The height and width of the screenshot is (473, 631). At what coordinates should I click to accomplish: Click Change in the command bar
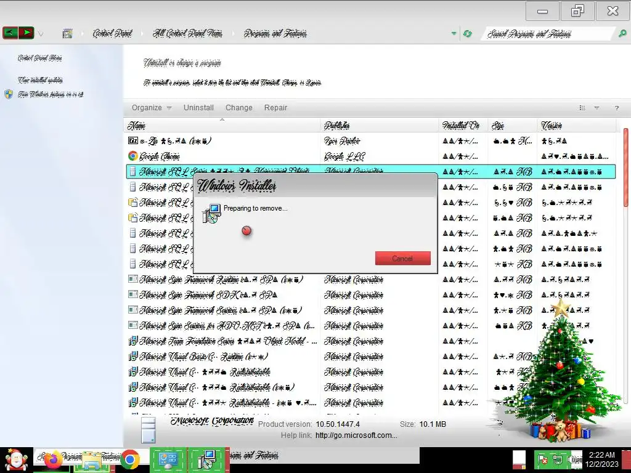click(x=238, y=108)
